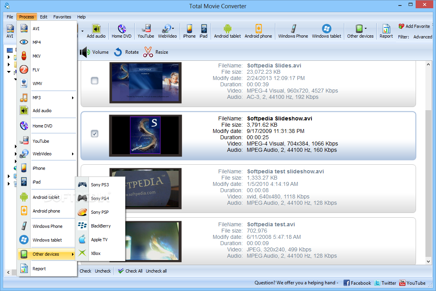Click Windows tablet toolbar button

click(x=326, y=31)
